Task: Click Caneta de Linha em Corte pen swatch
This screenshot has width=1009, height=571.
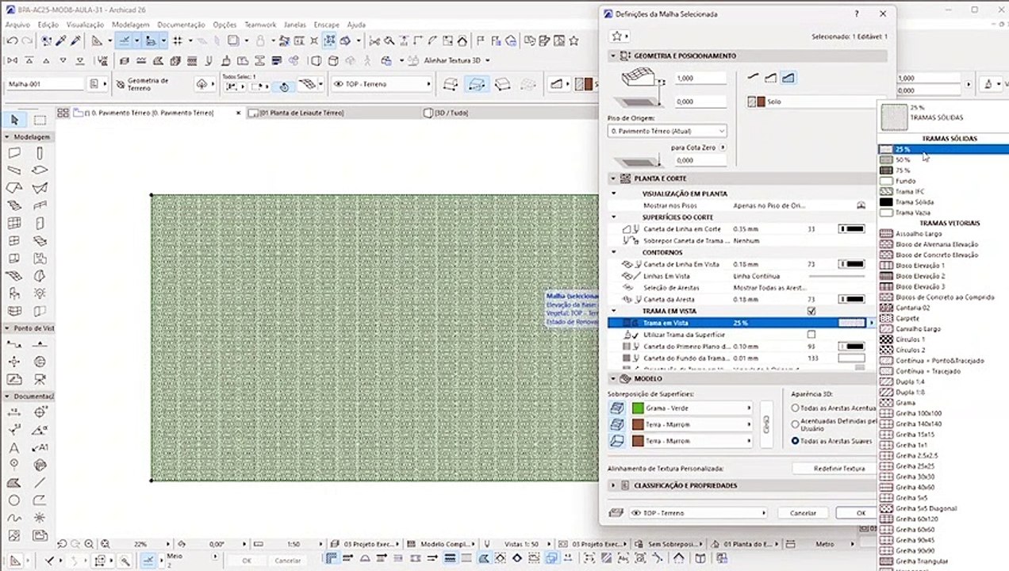Action: point(851,229)
